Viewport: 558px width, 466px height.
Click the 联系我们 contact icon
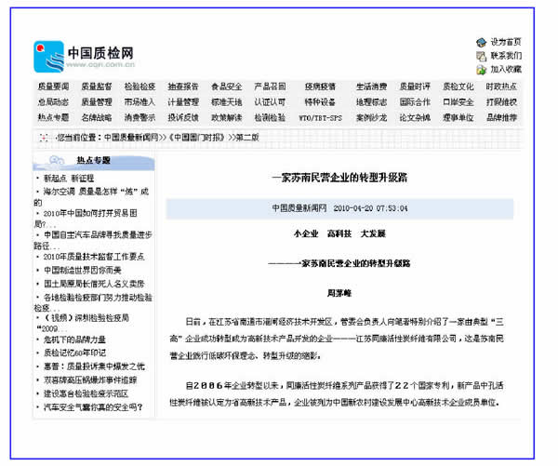[x=481, y=55]
